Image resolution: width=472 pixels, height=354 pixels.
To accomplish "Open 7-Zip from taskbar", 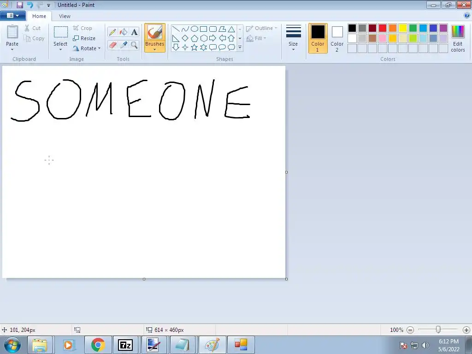I will coord(125,345).
